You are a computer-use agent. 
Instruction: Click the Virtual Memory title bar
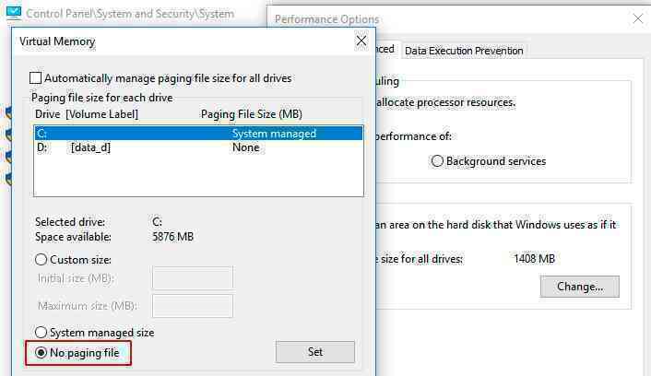tap(183, 41)
